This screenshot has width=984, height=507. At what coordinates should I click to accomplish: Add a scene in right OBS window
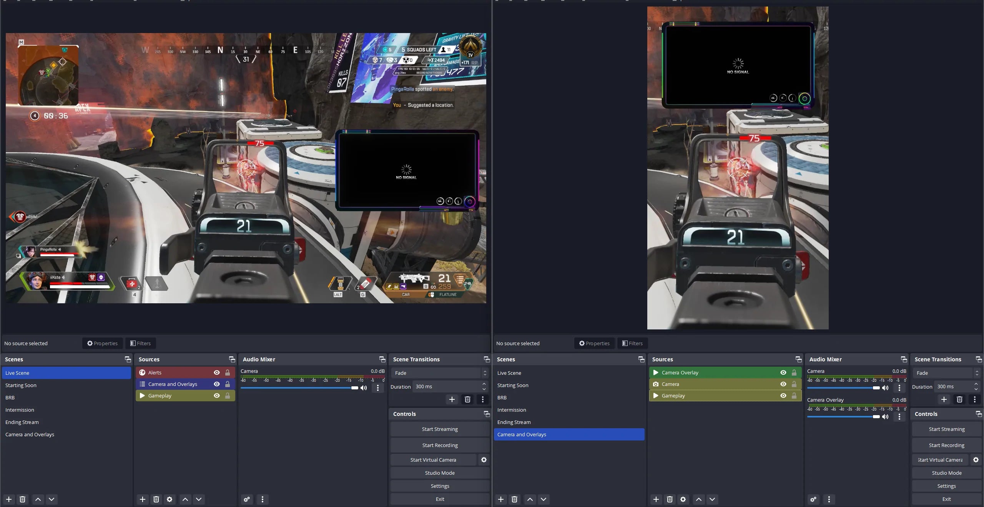point(501,499)
